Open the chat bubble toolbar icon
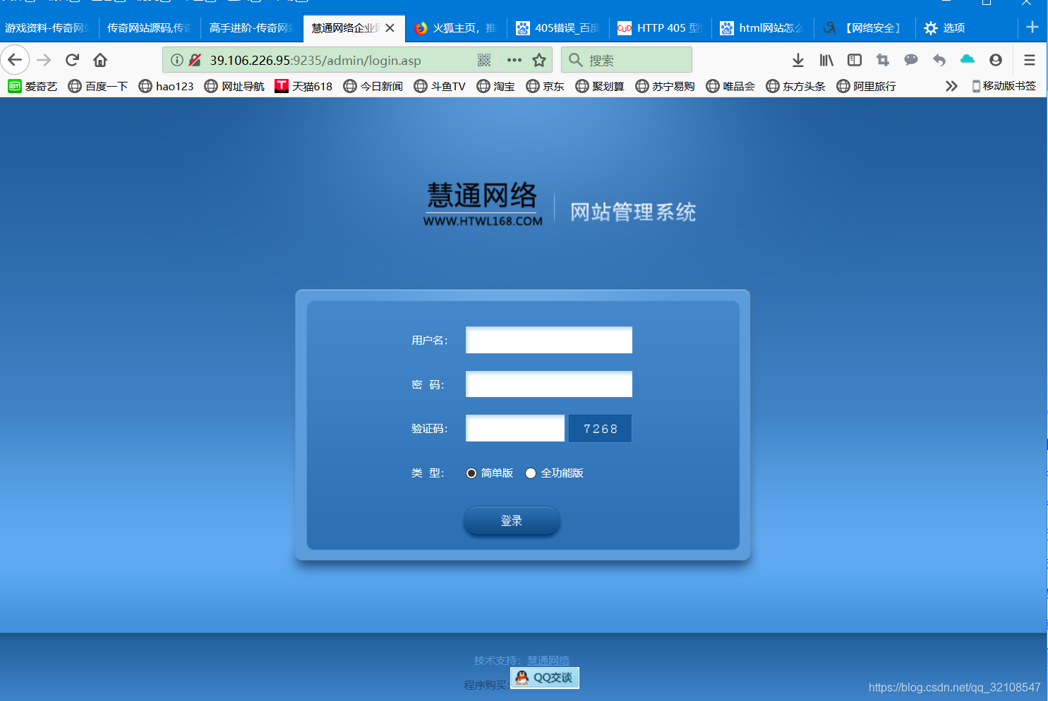 tap(911, 60)
